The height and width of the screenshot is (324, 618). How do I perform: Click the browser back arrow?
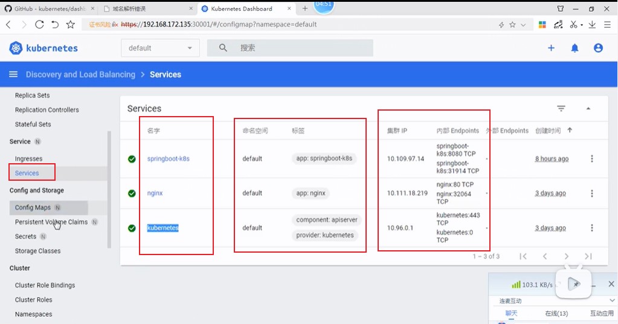click(x=8, y=24)
